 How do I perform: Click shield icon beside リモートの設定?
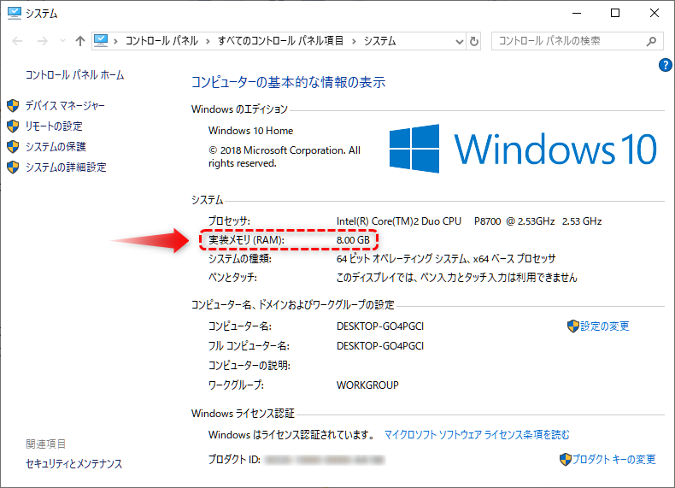13,126
